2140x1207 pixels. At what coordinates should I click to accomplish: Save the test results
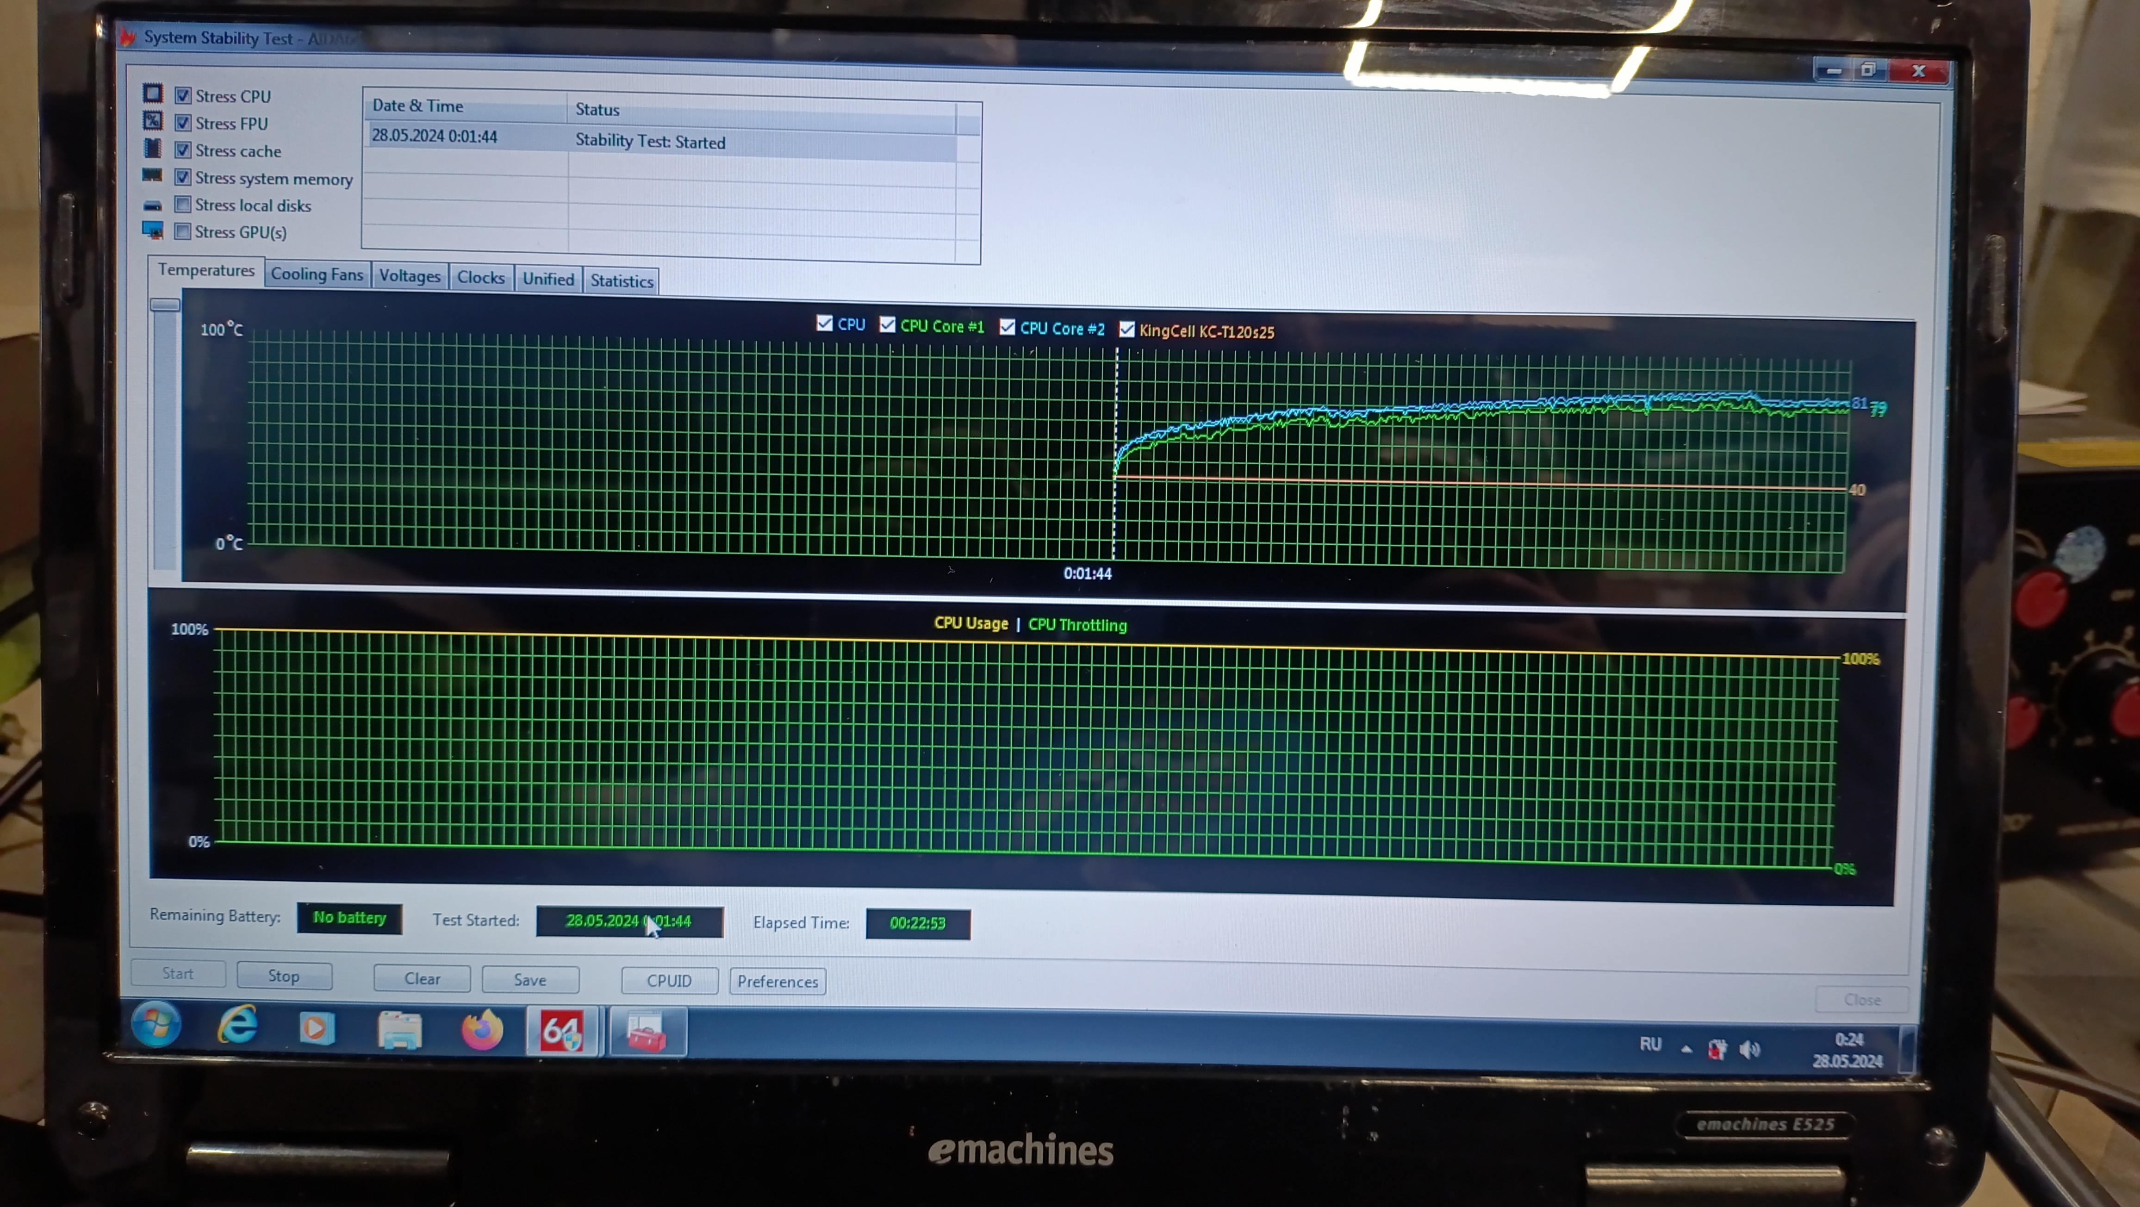pyautogui.click(x=530, y=979)
